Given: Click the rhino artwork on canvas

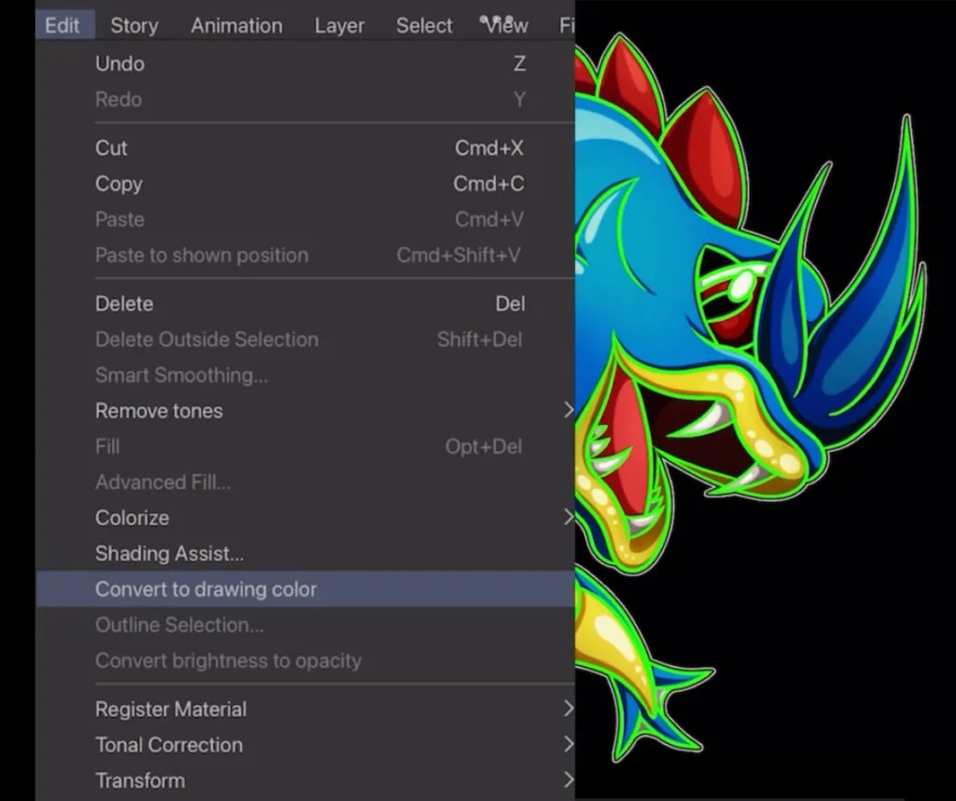Looking at the screenshot, I should point(750,396).
